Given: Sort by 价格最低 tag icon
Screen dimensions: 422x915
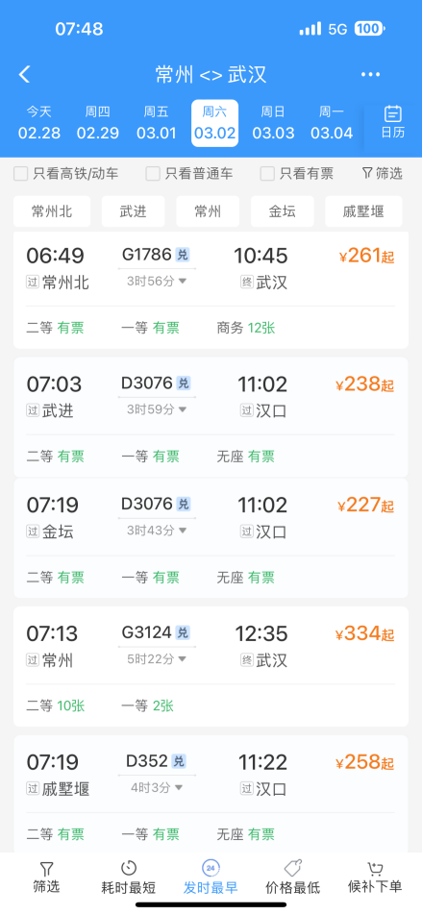Looking at the screenshot, I should click(x=292, y=868).
